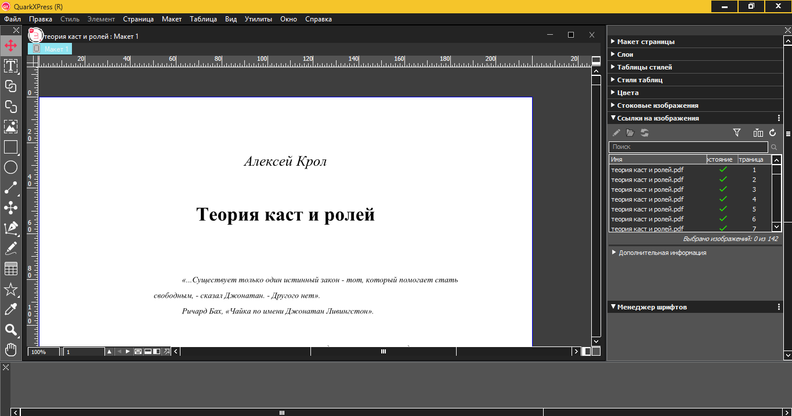Toggle vertical split view button
This screenshot has width=792, height=416.
click(x=157, y=352)
